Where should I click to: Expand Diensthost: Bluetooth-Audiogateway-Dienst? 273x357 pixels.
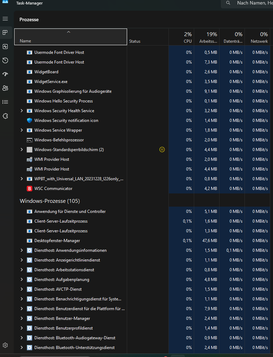coord(22,338)
